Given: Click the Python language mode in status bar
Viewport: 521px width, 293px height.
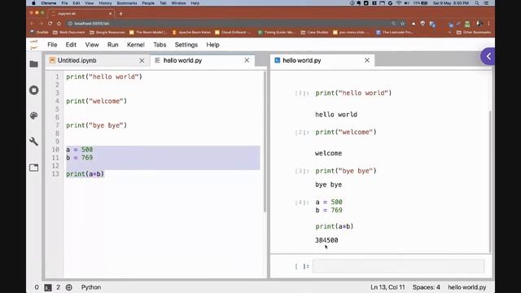Looking at the screenshot, I should 91,287.
